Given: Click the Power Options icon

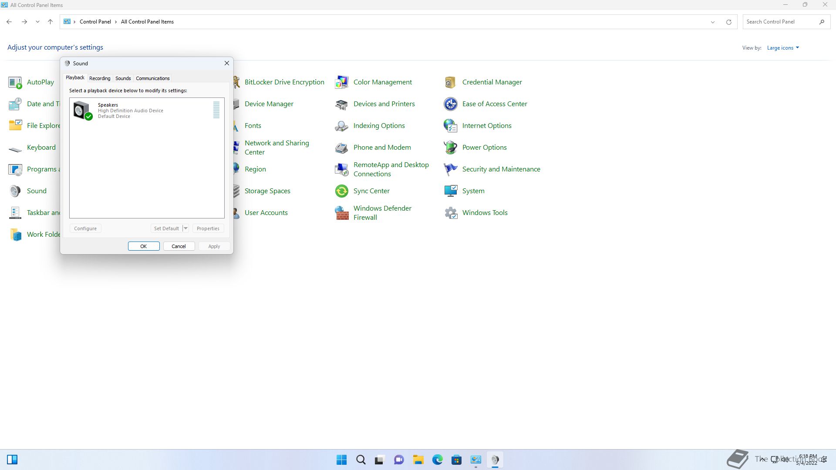Looking at the screenshot, I should pos(451,148).
